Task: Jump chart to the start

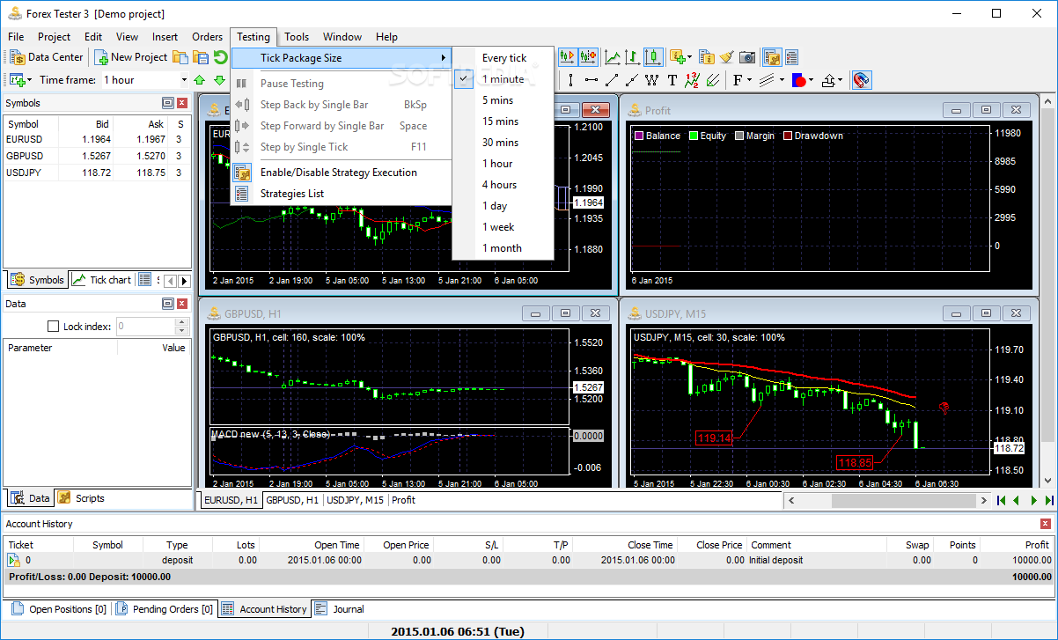Action: (x=1001, y=500)
